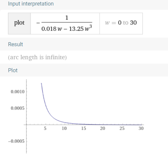Screen dimensions: 168x156
Task: Click the −0.0005 y-axis label
Action: point(16,141)
